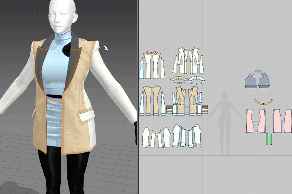Select the light blue turtleneck top on avatar
This screenshot has width=292, height=194.
point(55,65)
